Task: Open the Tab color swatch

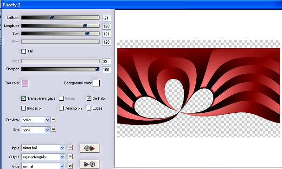Action: (25, 83)
